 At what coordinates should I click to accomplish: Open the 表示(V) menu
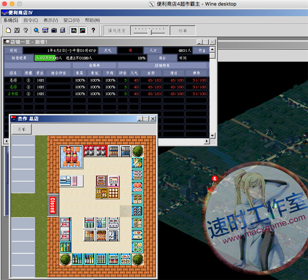tap(51, 20)
